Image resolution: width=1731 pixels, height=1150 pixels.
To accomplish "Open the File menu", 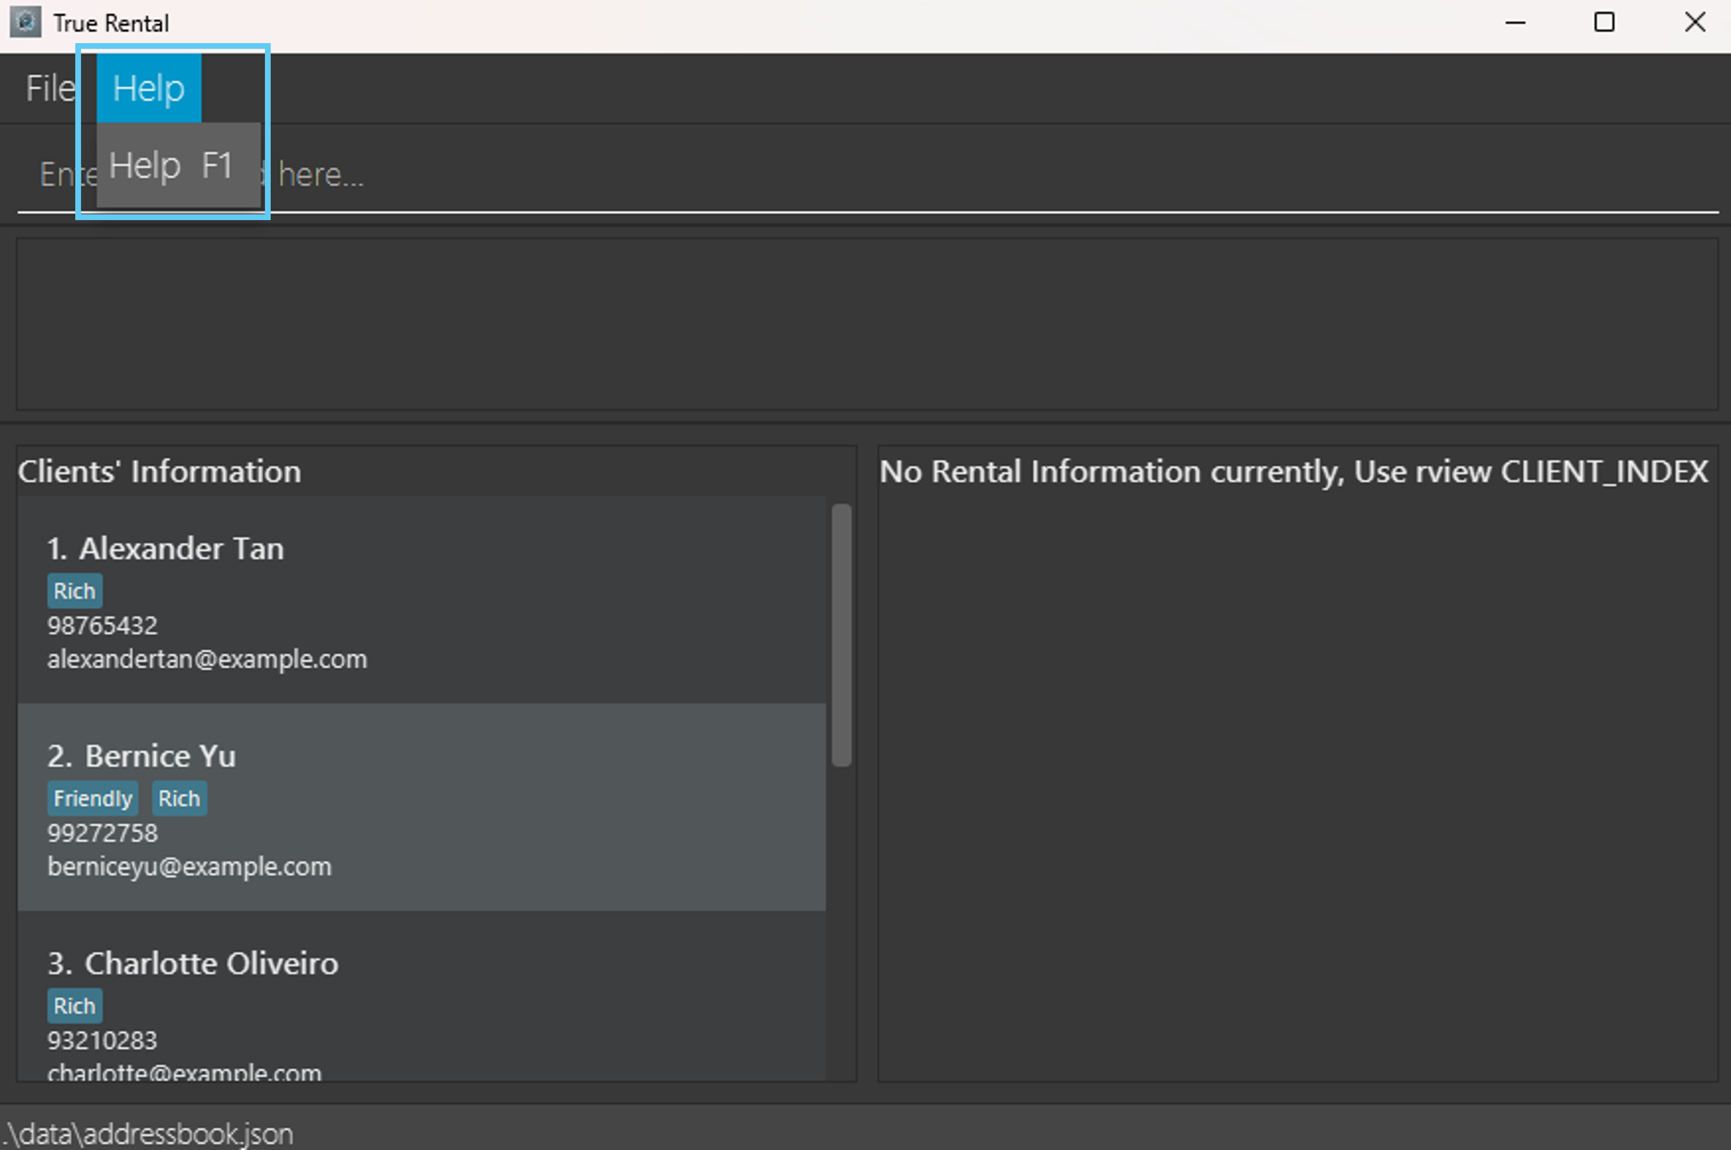I will 50,89.
